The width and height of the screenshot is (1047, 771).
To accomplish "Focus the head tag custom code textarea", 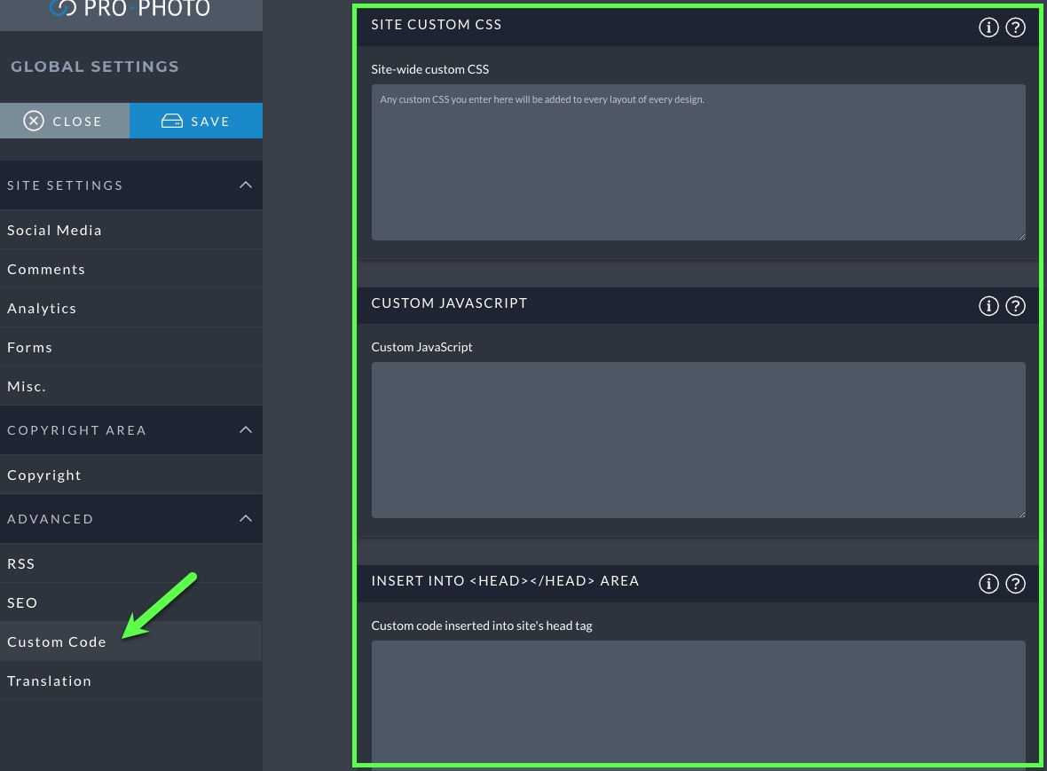I will pos(698,702).
